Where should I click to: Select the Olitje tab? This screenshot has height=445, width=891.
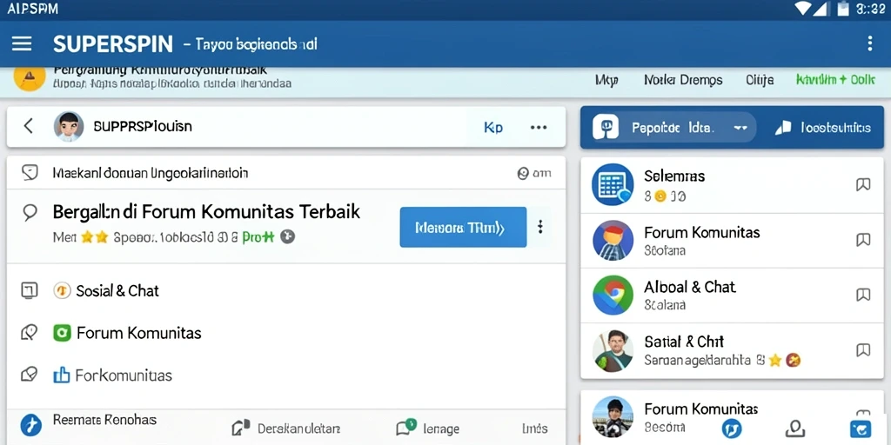click(x=760, y=80)
